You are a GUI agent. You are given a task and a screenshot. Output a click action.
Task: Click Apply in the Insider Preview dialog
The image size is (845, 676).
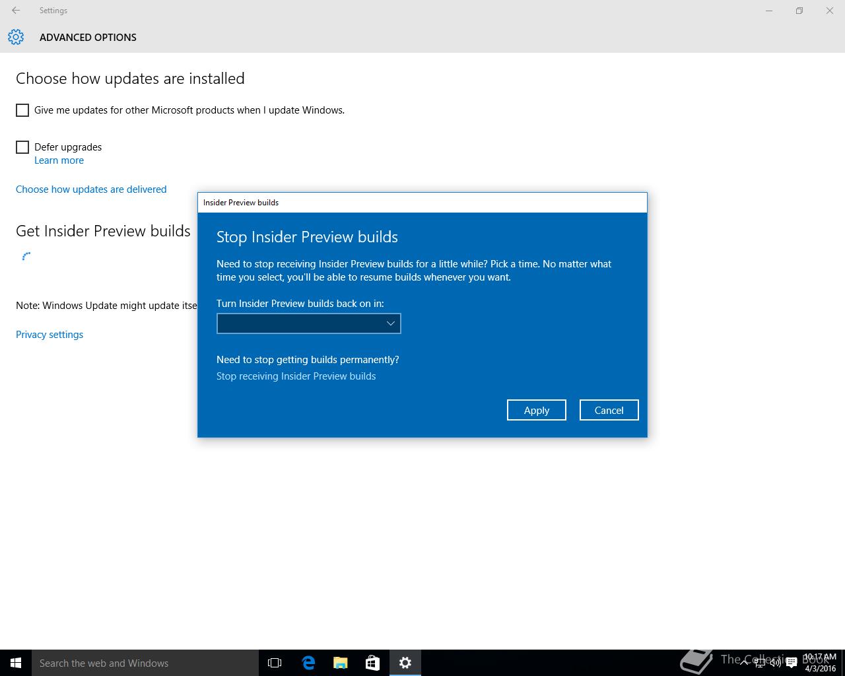pyautogui.click(x=537, y=410)
